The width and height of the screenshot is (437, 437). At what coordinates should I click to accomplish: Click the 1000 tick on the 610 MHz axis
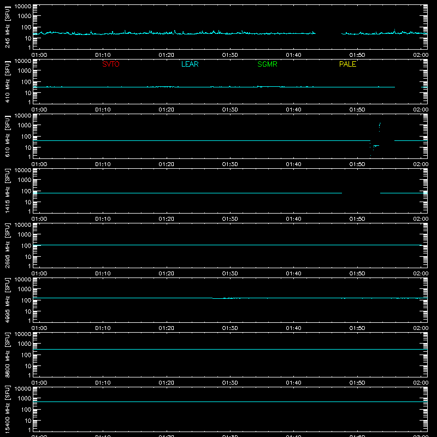coord(25,125)
